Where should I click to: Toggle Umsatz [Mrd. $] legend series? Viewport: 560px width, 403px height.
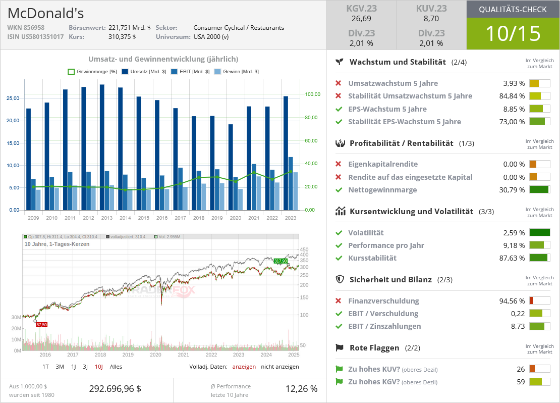coord(144,72)
